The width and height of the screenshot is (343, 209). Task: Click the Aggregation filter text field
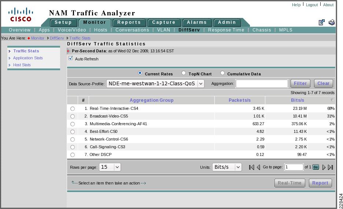click(x=262, y=84)
